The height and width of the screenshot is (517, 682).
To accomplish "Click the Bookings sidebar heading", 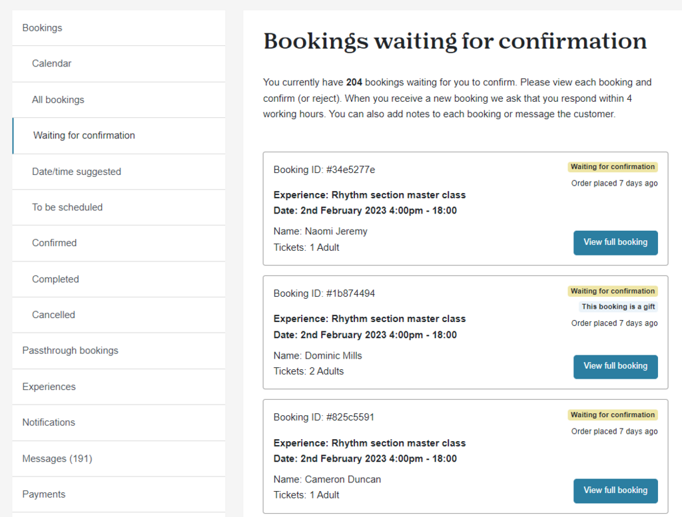I will 119,28.
